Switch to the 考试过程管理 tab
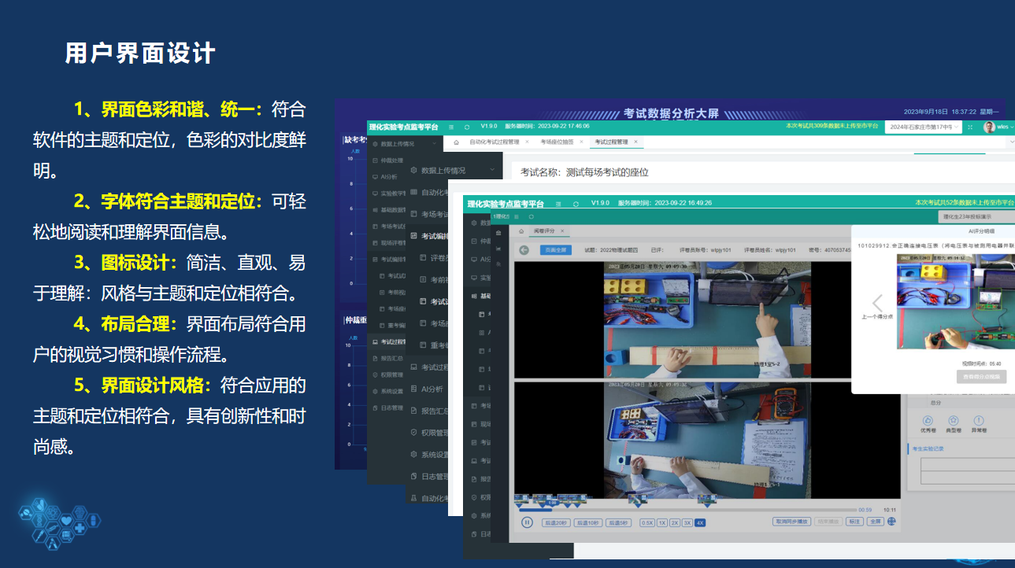This screenshot has width=1015, height=568. pyautogui.click(x=611, y=142)
